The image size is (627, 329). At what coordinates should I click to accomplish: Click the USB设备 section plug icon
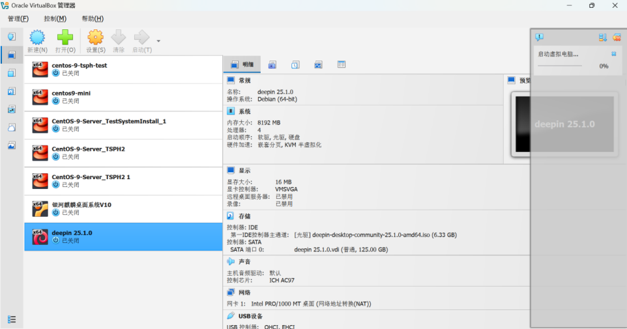(x=231, y=316)
